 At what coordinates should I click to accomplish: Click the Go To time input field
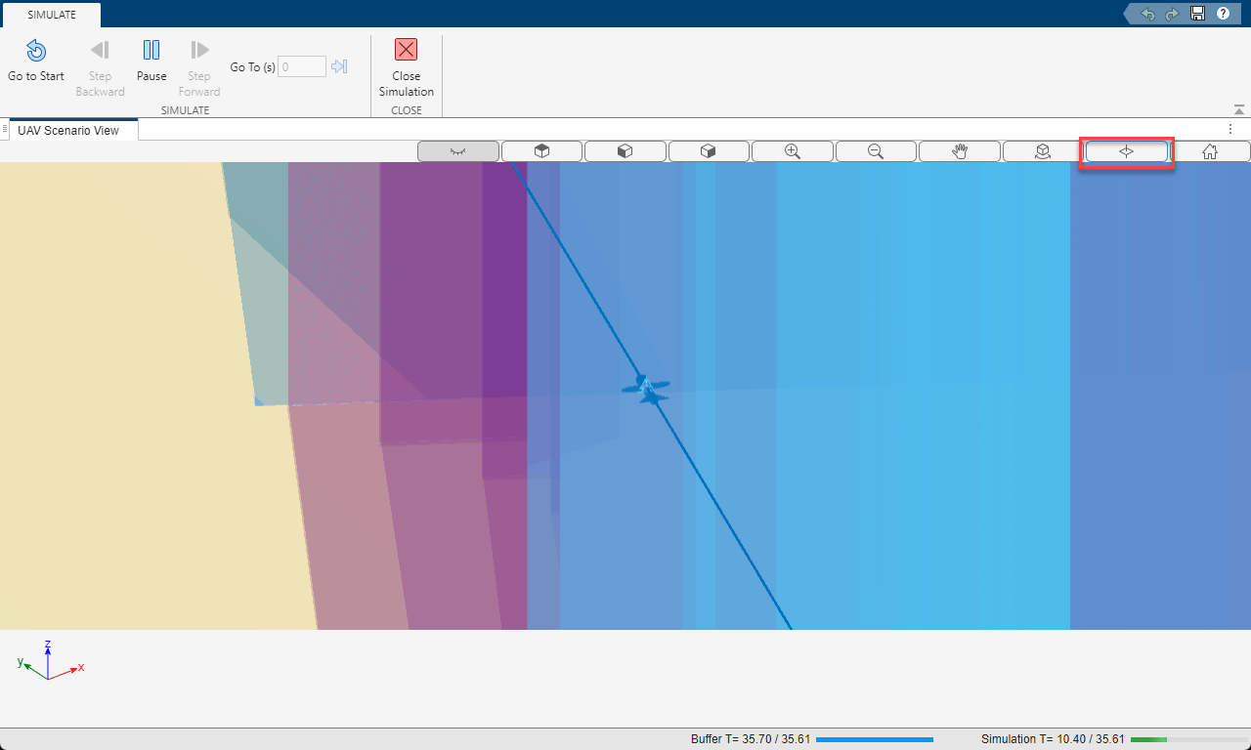[302, 66]
